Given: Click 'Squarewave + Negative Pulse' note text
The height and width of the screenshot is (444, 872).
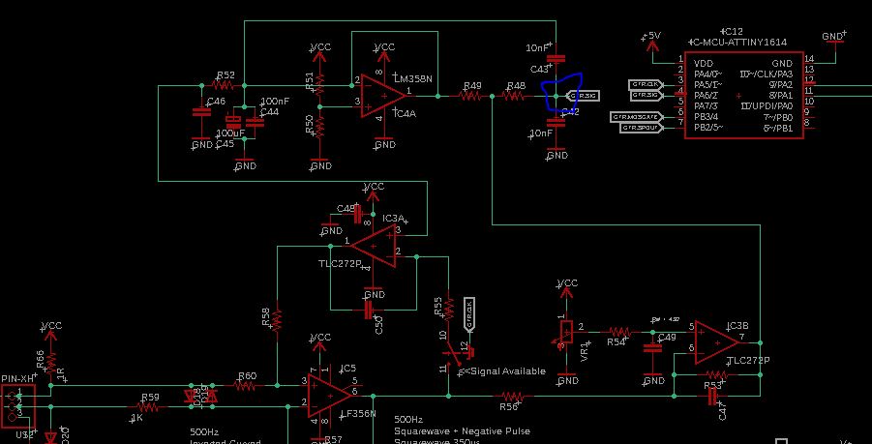Looking at the screenshot, I should click(463, 431).
